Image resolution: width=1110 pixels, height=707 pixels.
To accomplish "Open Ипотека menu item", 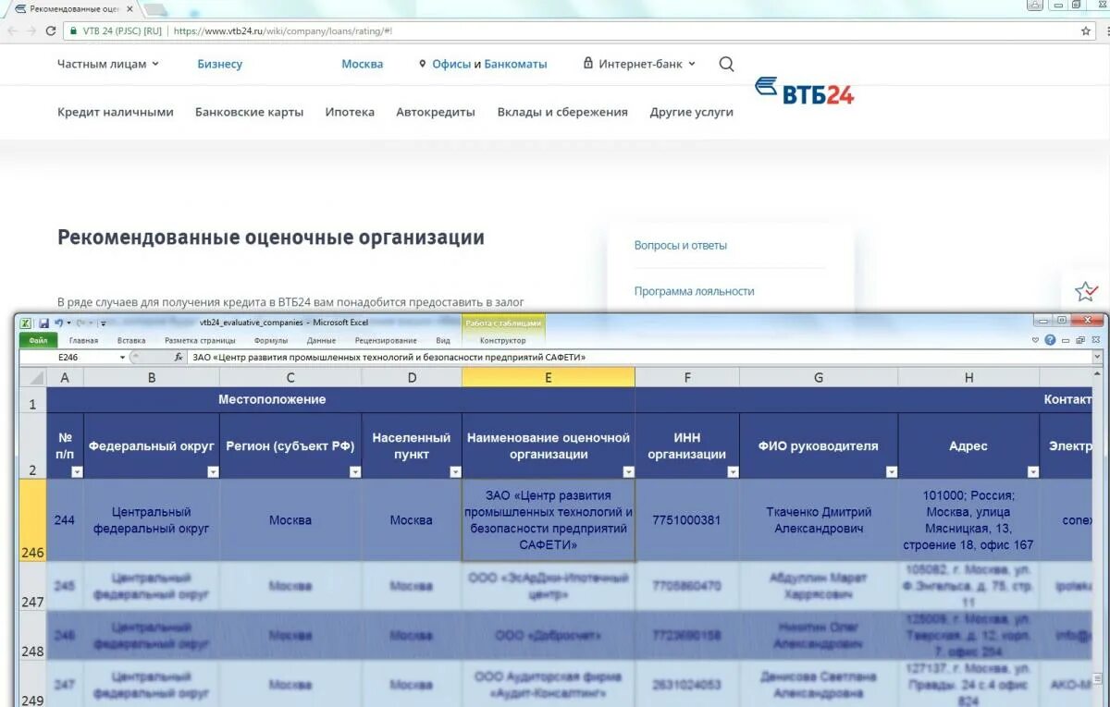I will 350,112.
